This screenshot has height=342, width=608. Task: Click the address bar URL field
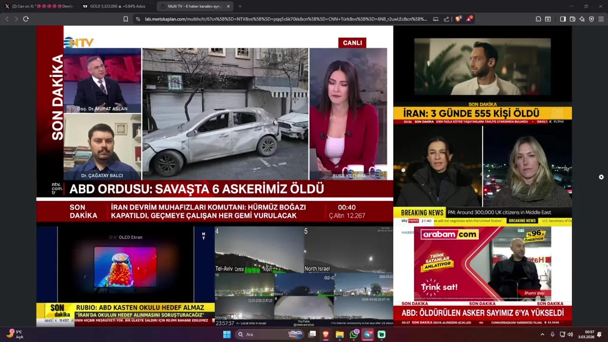click(286, 19)
